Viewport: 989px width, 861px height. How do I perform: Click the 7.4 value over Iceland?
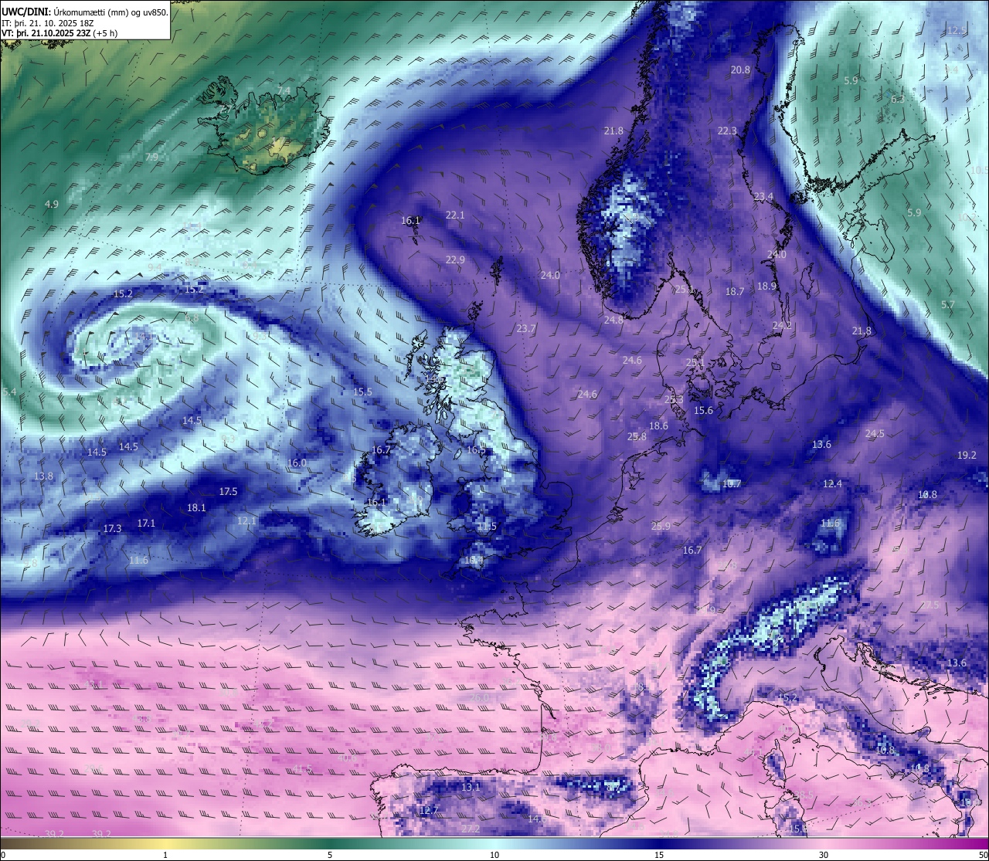coord(284,91)
